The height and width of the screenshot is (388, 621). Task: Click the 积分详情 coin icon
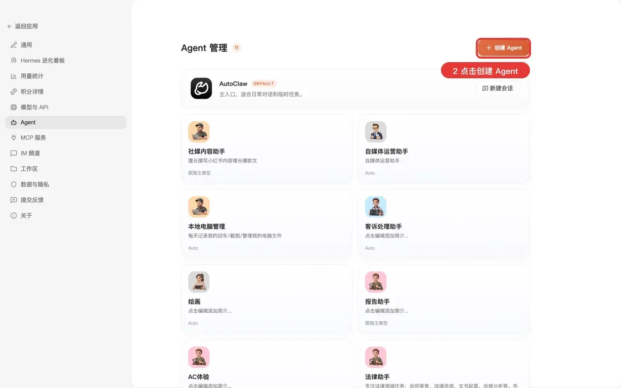click(x=14, y=91)
